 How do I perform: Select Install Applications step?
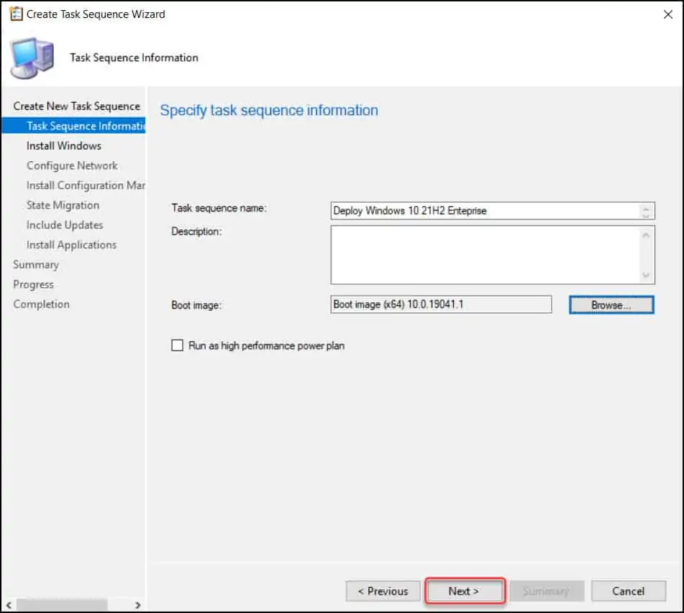71,245
